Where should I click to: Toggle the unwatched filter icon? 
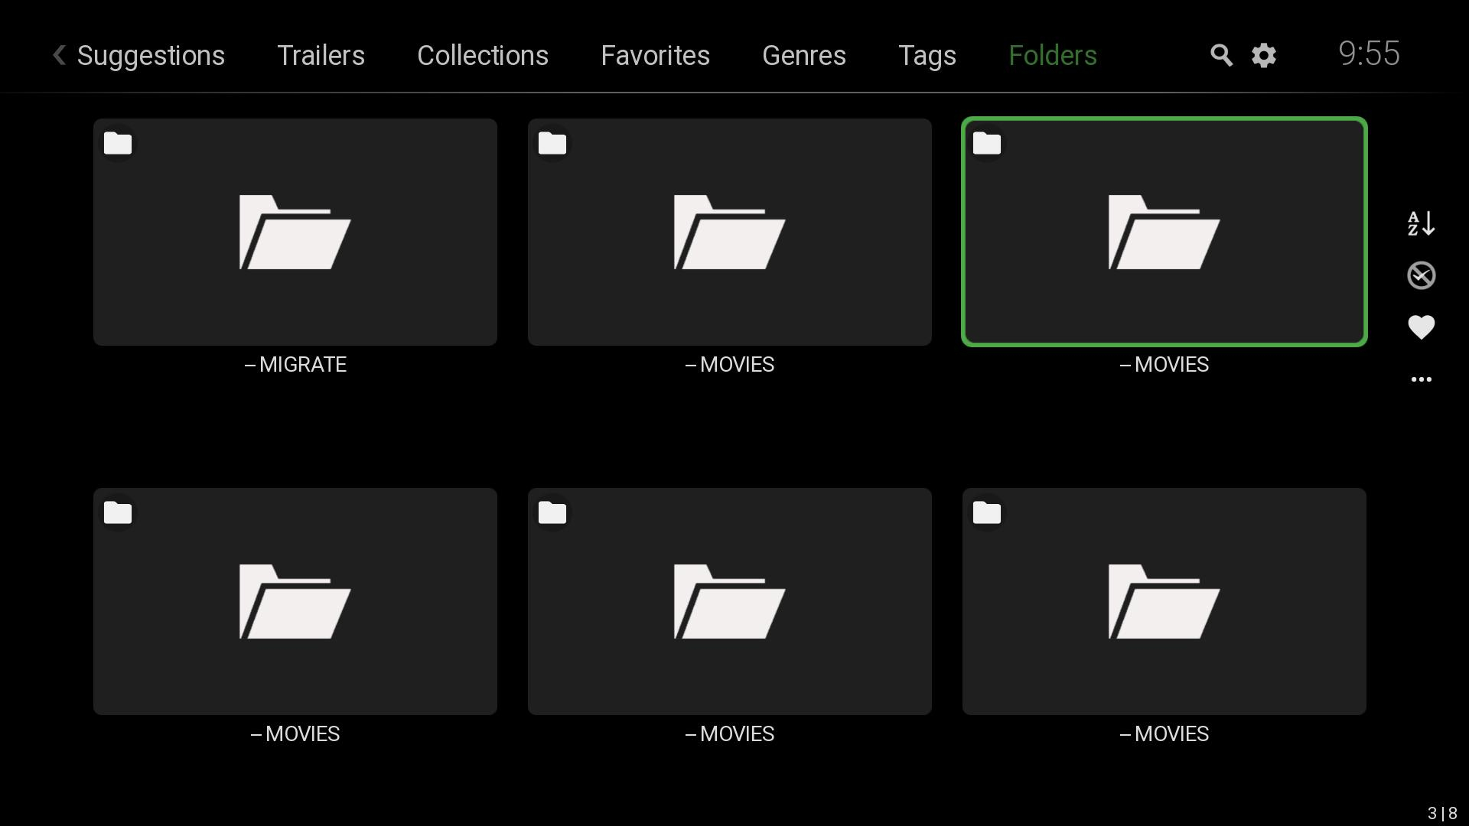click(1421, 275)
